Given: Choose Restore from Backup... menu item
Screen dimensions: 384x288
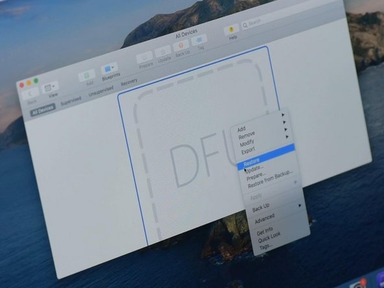Looking at the screenshot, I should (270, 179).
